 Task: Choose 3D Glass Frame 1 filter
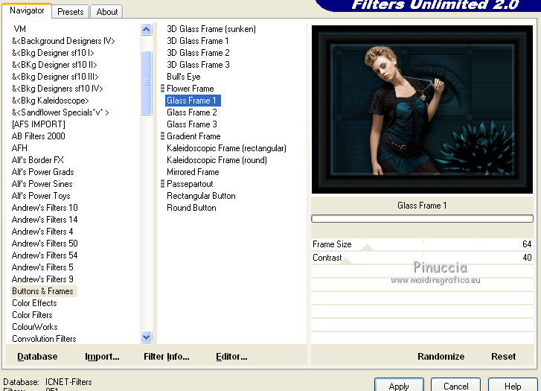(198, 41)
